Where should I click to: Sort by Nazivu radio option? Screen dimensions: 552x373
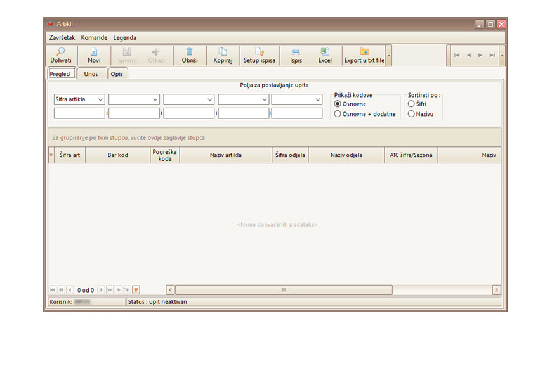[421, 114]
